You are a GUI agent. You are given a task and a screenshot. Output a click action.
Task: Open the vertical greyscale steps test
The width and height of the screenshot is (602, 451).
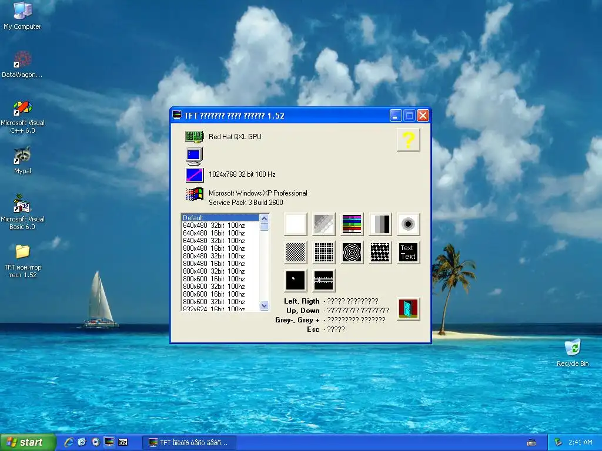(x=380, y=224)
